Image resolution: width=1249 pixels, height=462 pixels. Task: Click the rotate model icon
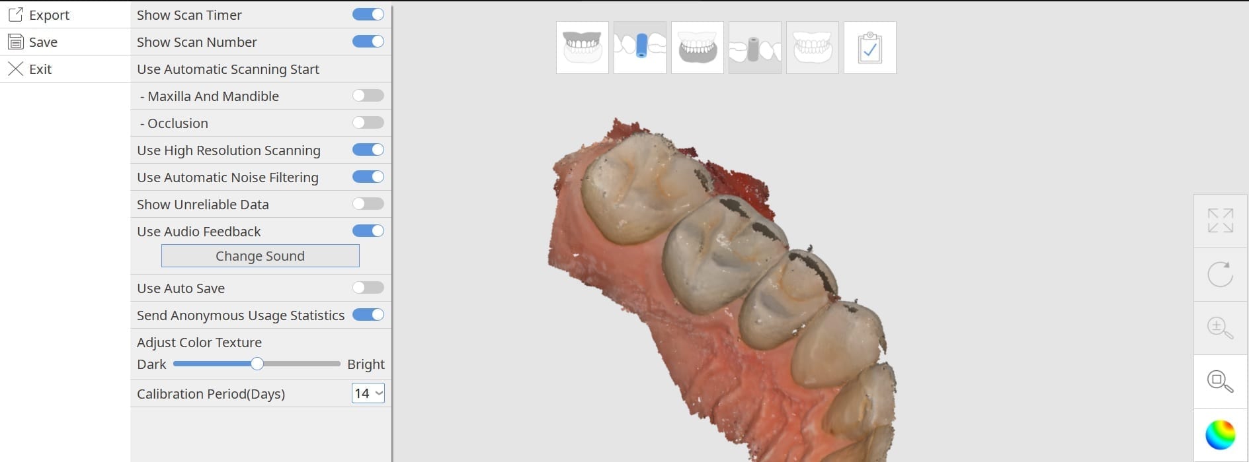[1220, 275]
